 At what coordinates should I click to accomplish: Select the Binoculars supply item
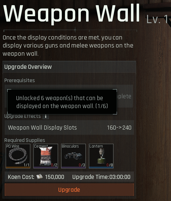tap(73, 156)
